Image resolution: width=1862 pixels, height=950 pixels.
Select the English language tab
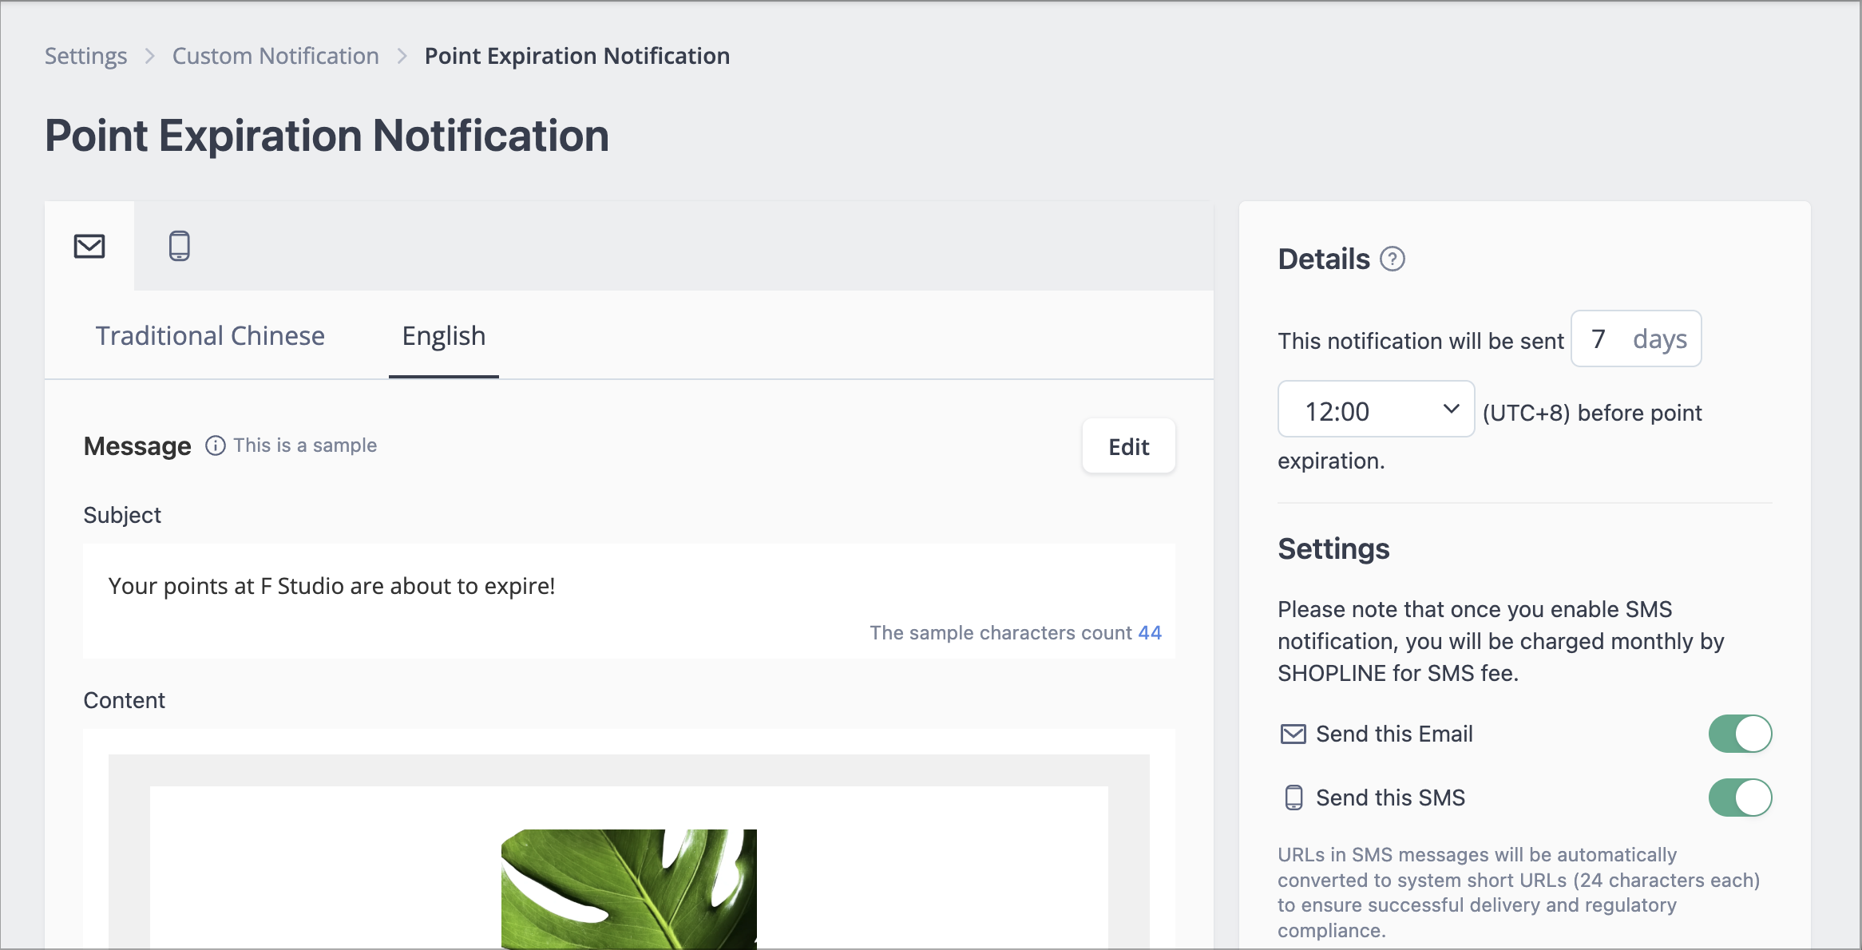[x=444, y=336]
